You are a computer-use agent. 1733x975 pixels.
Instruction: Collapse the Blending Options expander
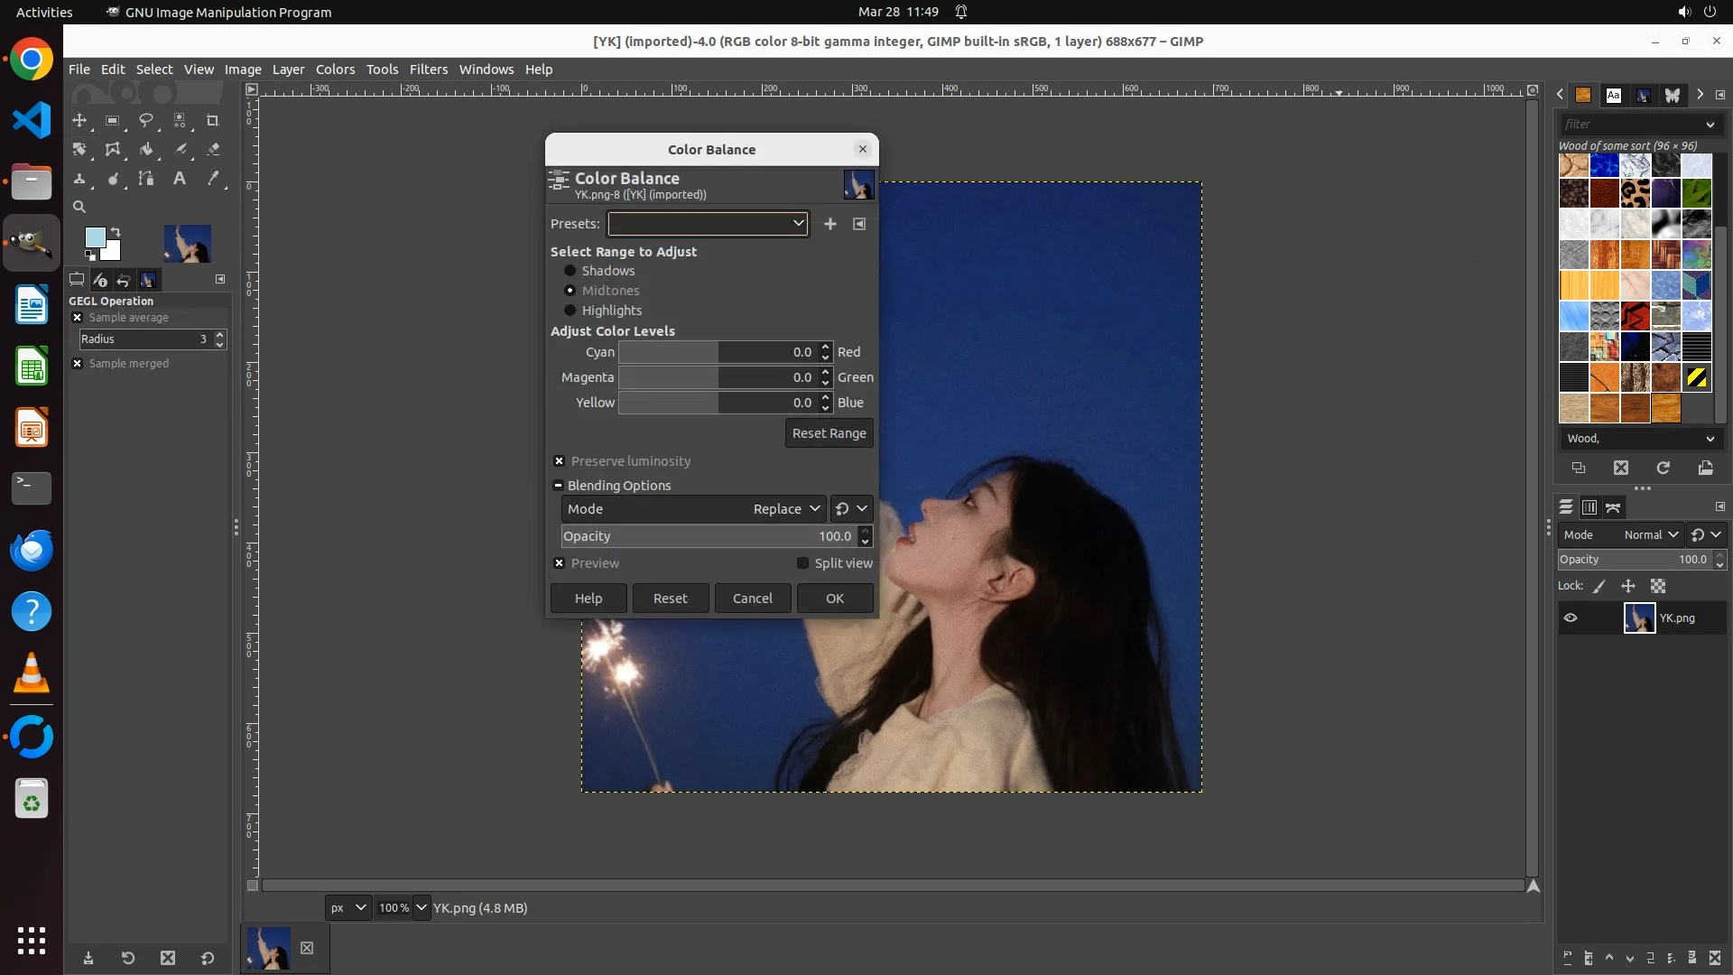559,486
